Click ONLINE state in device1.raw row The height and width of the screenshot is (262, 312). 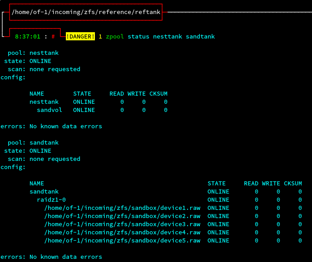(x=218, y=208)
